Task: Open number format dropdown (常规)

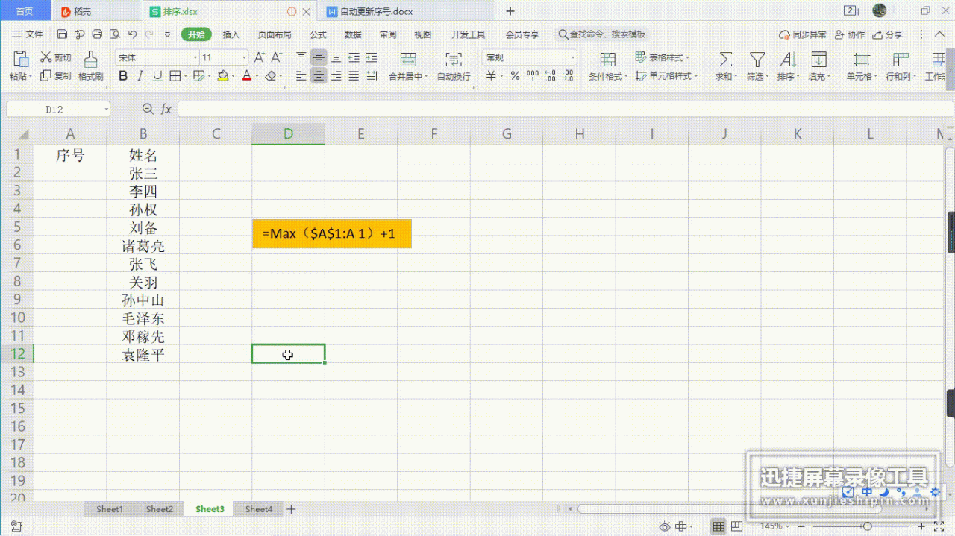Action: [x=573, y=57]
